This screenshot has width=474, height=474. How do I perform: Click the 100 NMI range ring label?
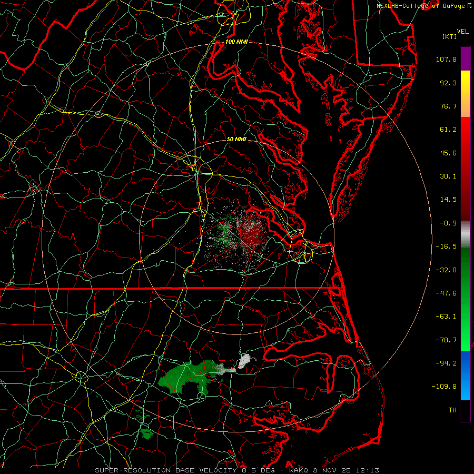[236, 42]
